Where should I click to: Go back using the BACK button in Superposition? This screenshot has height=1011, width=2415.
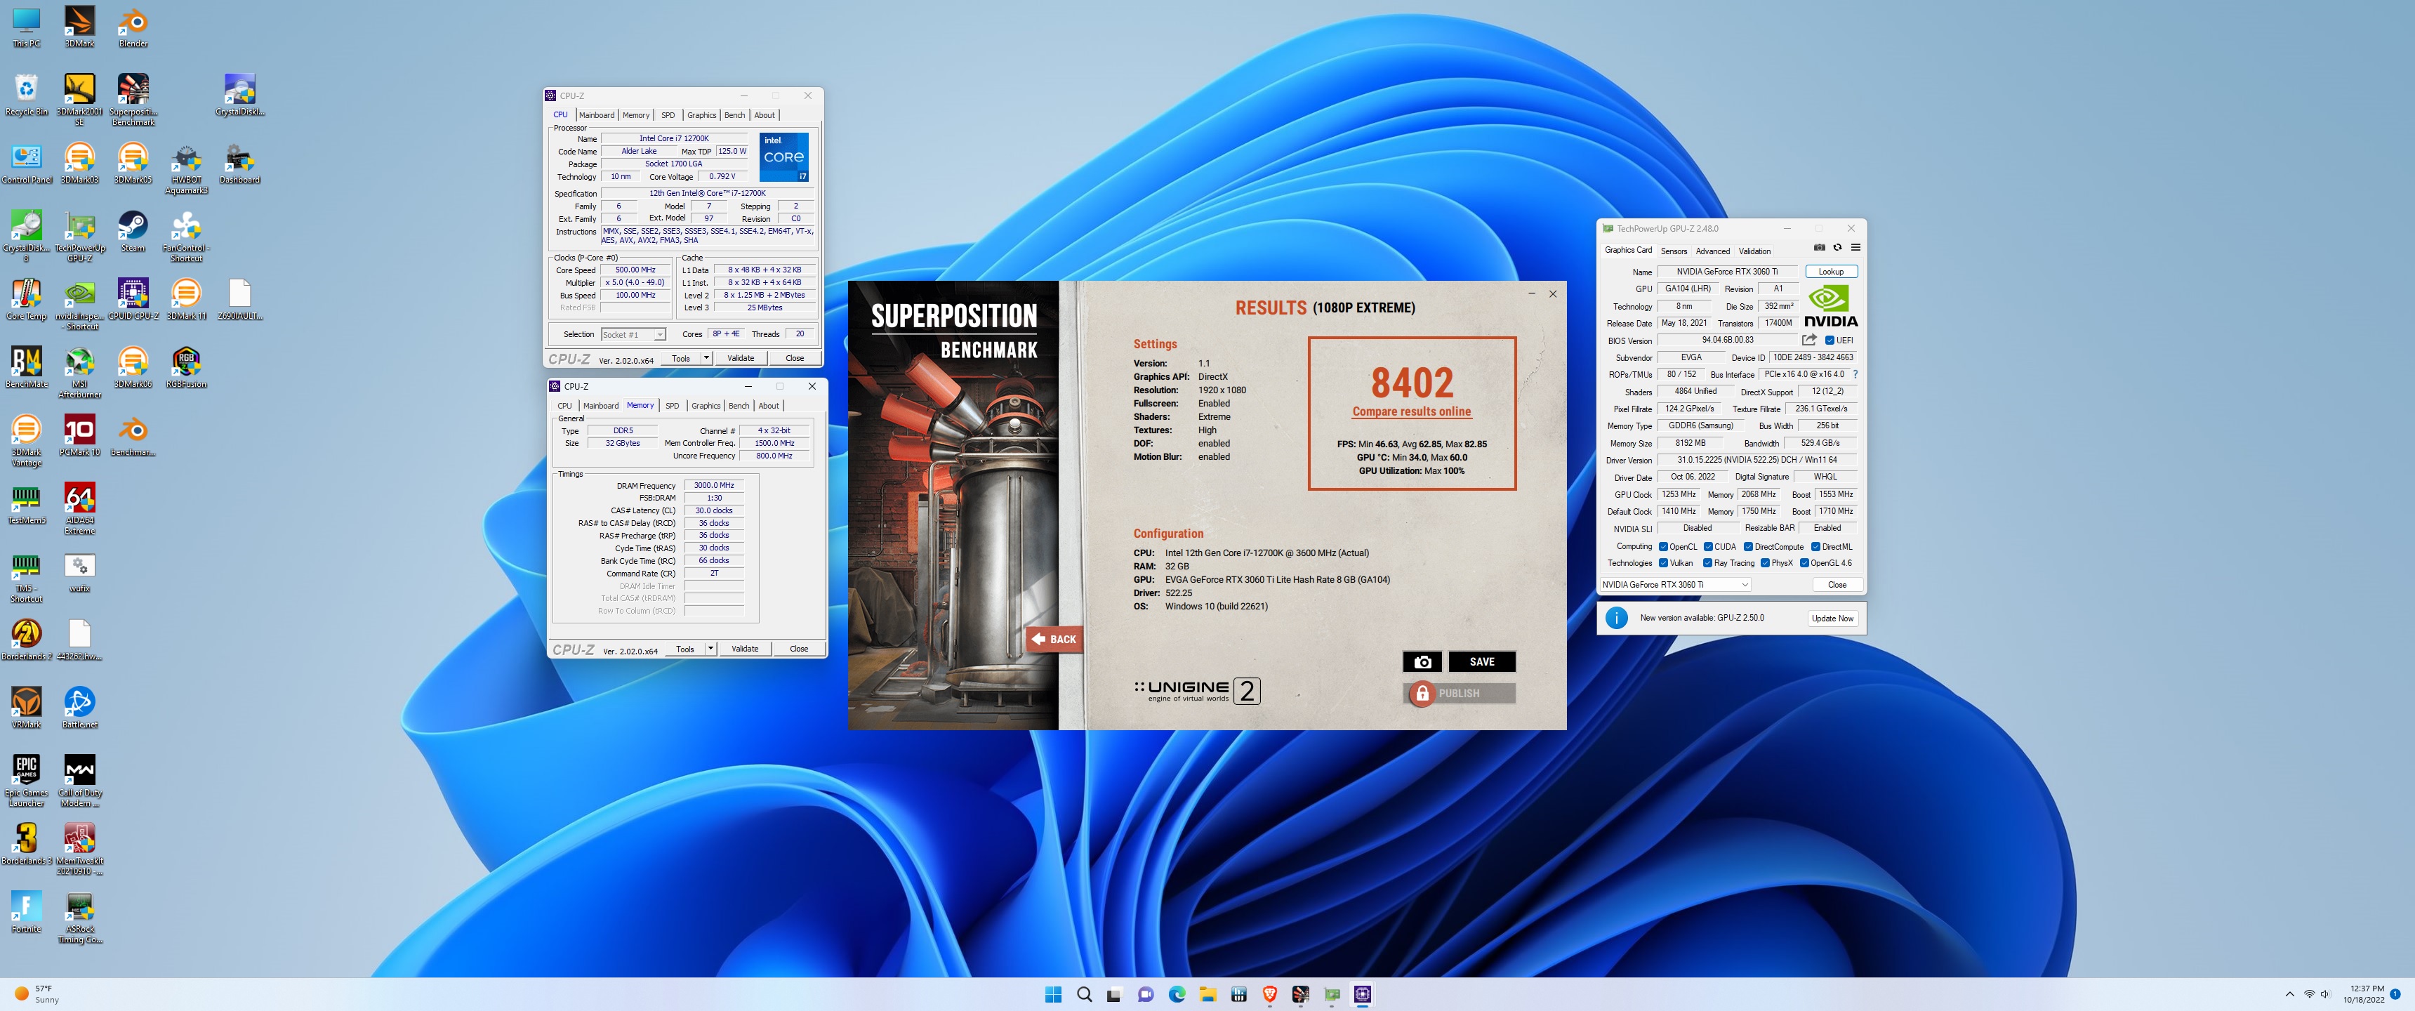[x=1054, y=639]
